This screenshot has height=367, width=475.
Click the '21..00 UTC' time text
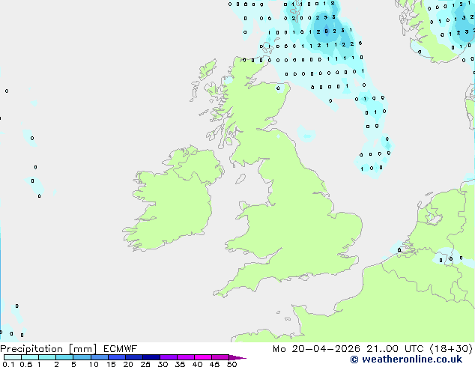pos(395,349)
